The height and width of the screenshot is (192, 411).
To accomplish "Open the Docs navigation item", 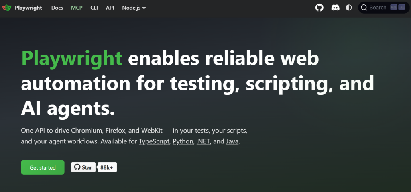I will point(57,8).
